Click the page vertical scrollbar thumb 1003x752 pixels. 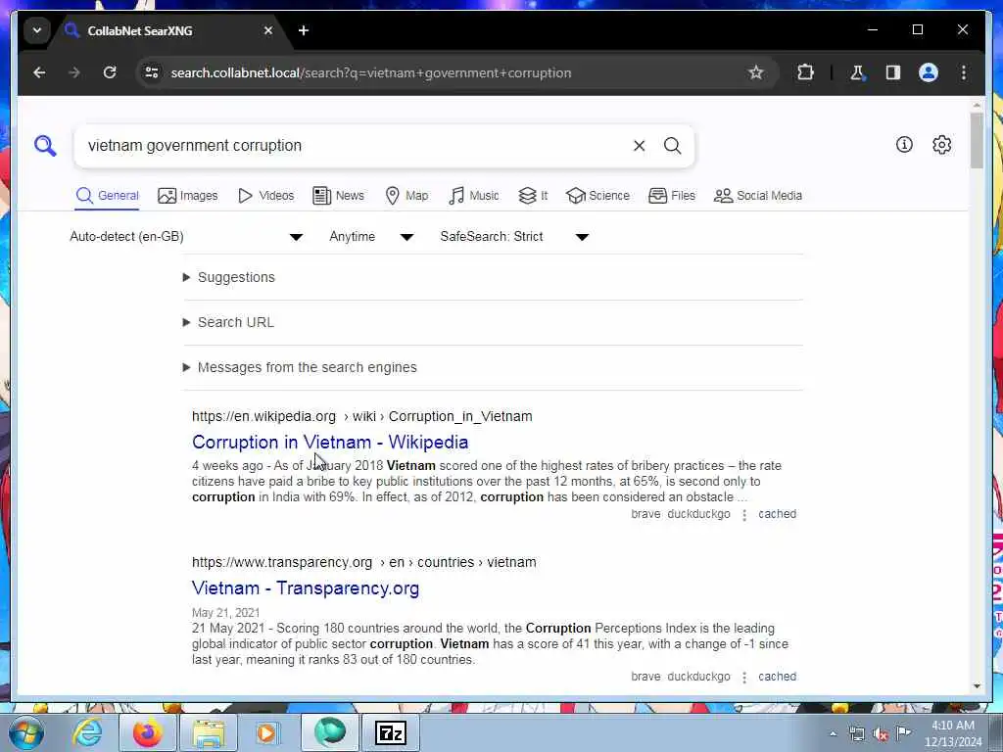point(977,141)
